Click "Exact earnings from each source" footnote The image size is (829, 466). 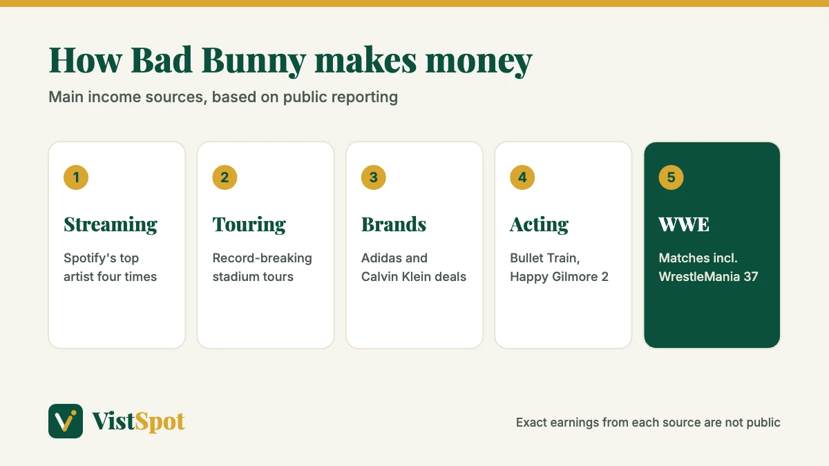pos(648,423)
